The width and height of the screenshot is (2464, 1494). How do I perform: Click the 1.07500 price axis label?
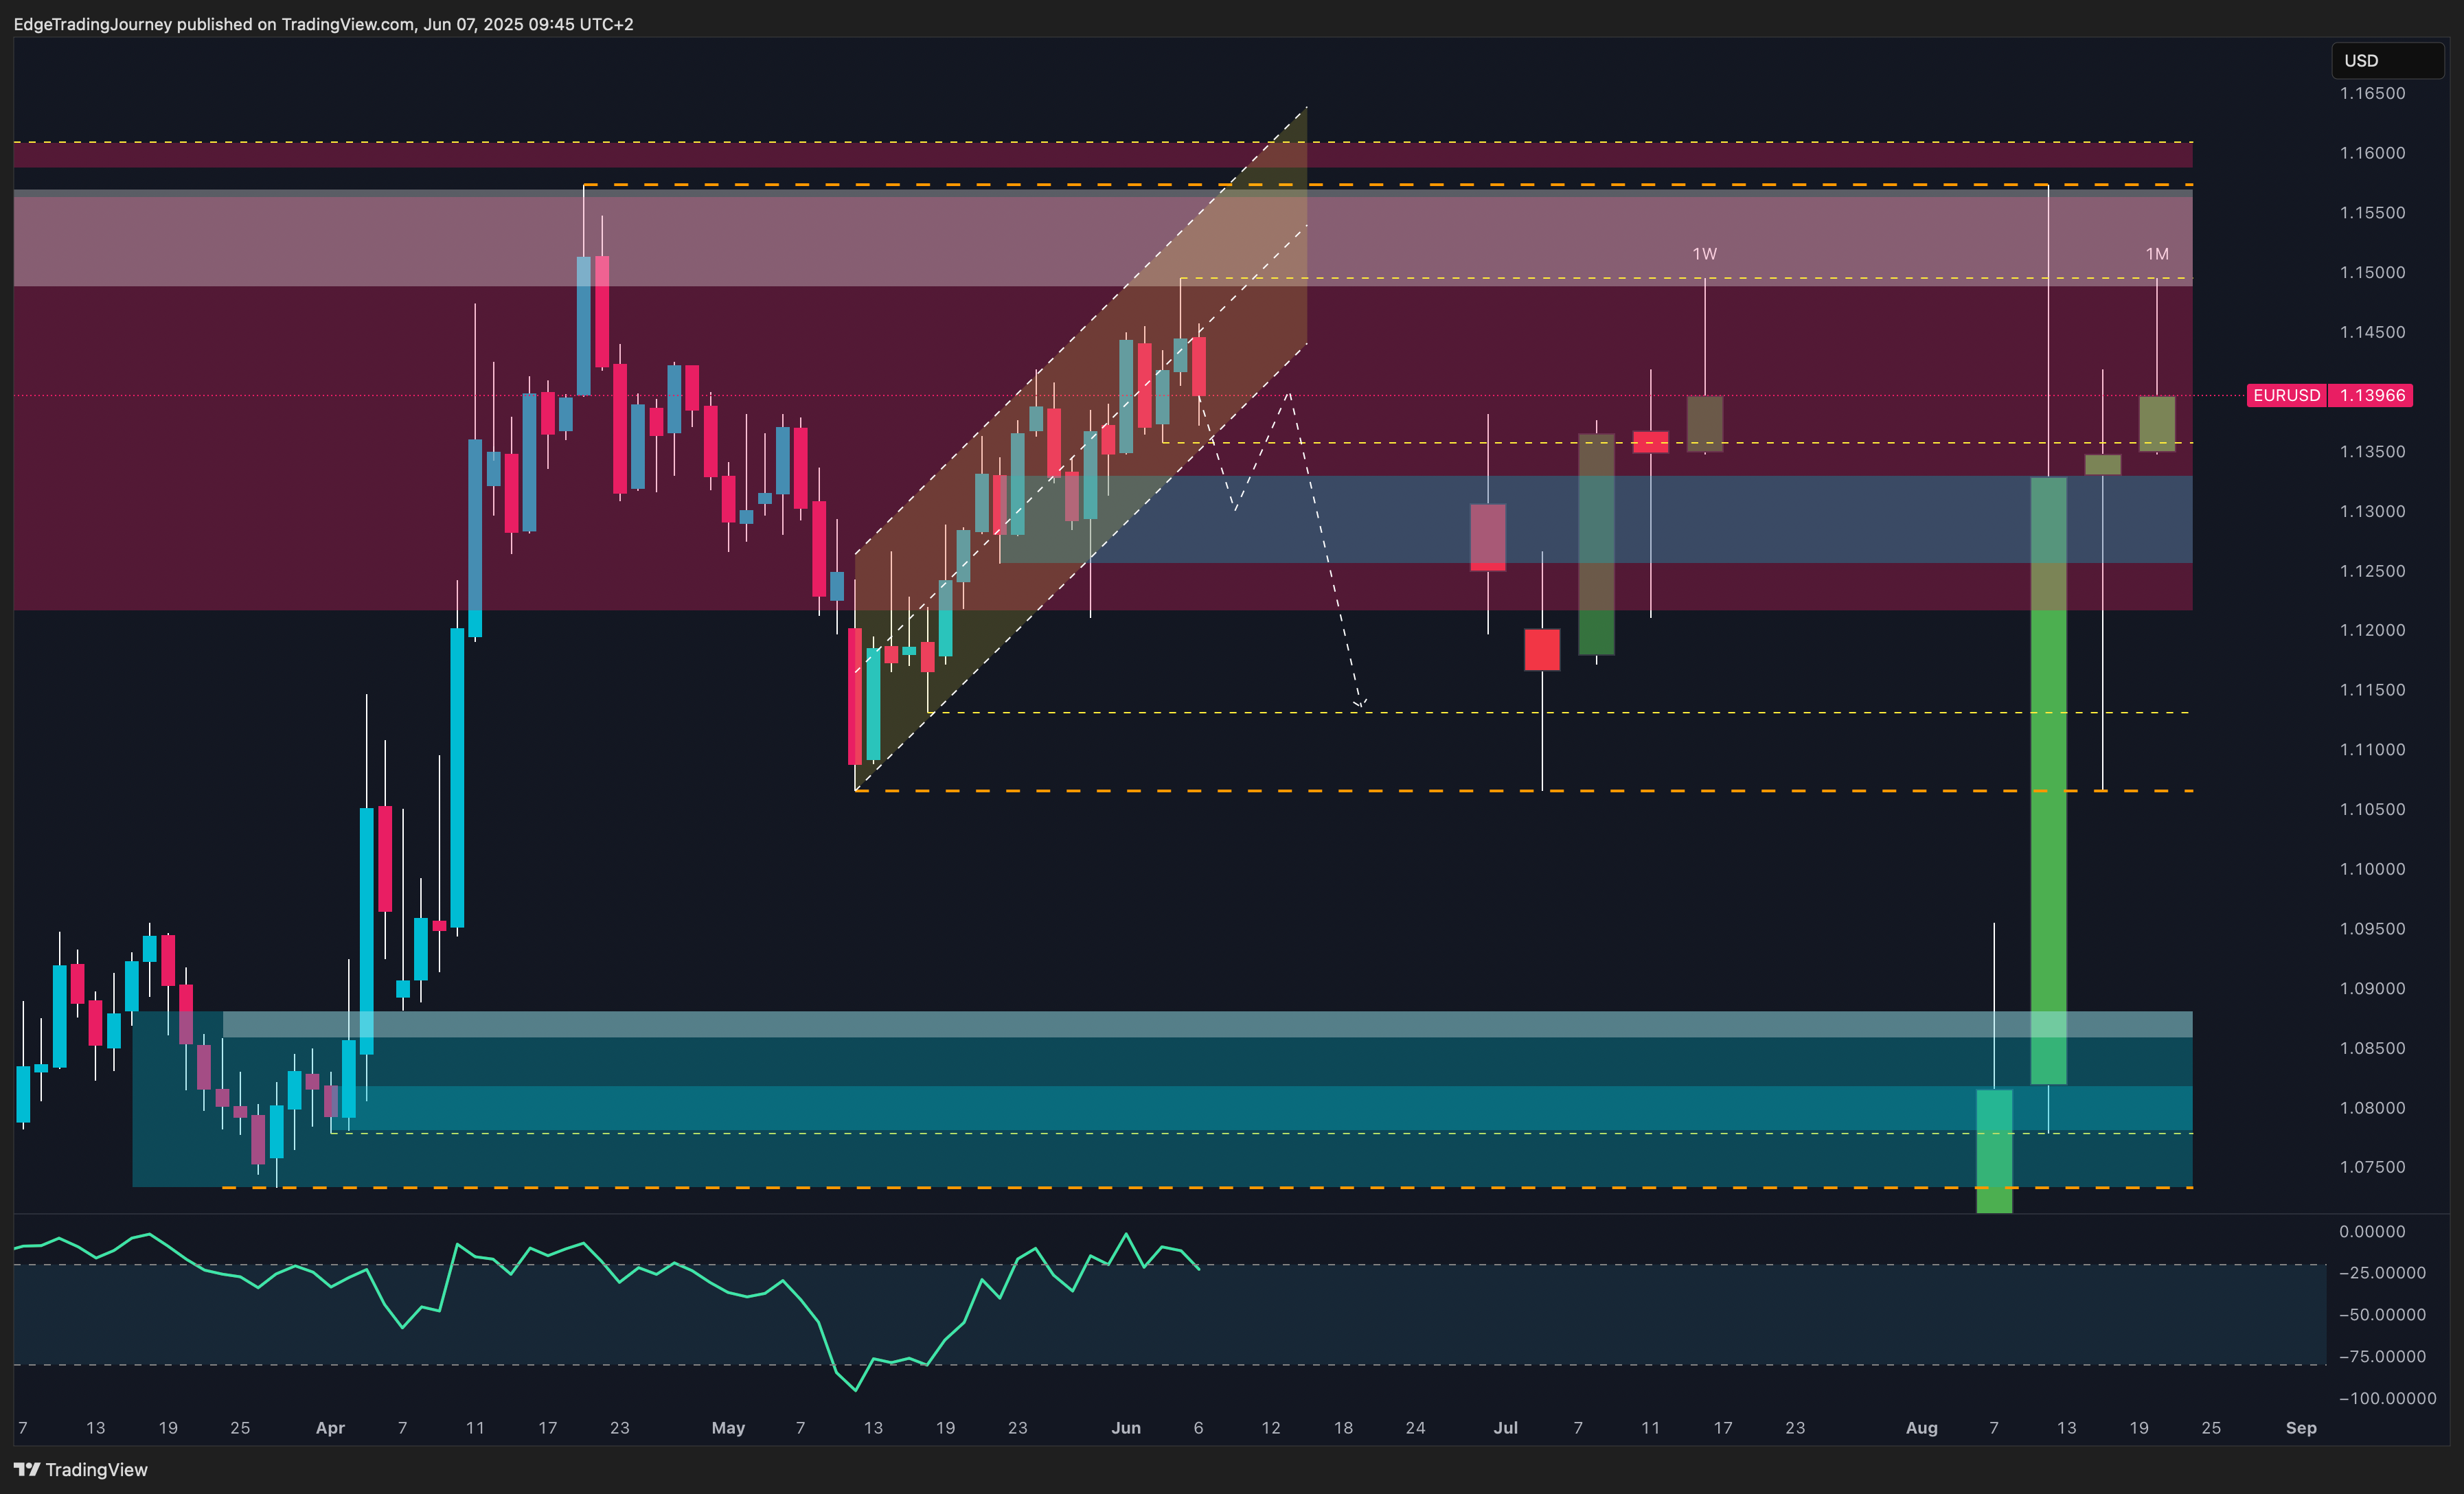tap(2372, 1167)
